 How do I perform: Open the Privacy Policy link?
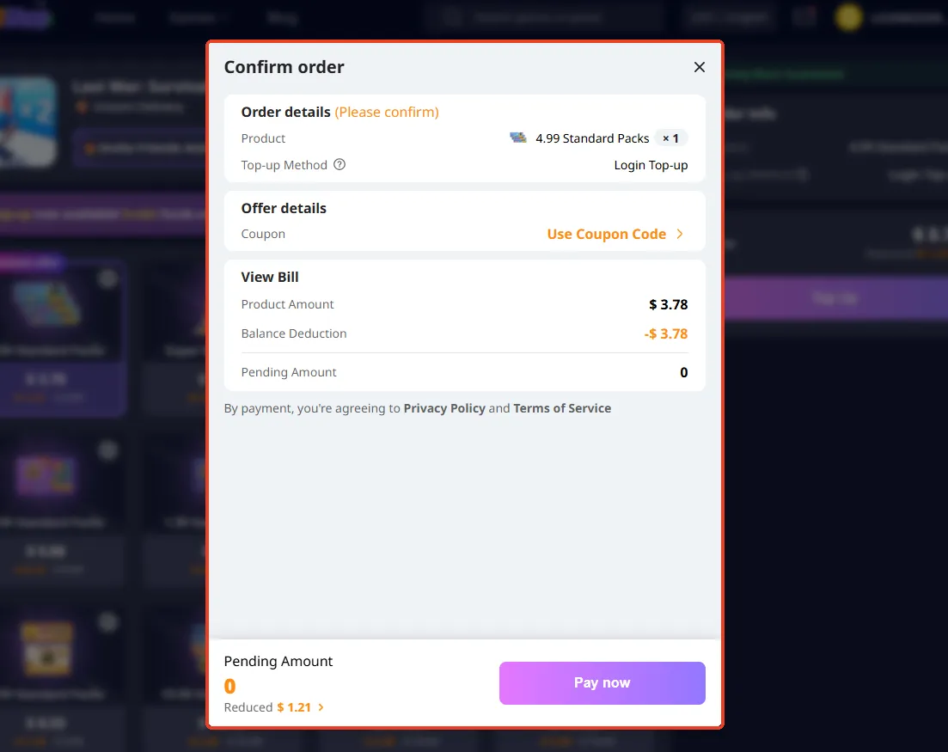coord(444,408)
